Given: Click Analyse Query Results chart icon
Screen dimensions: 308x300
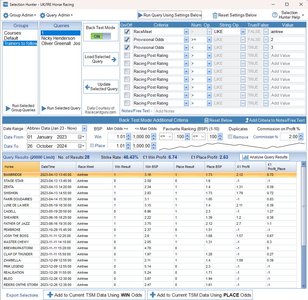Looking at the screenshot, I should [x=245, y=157].
